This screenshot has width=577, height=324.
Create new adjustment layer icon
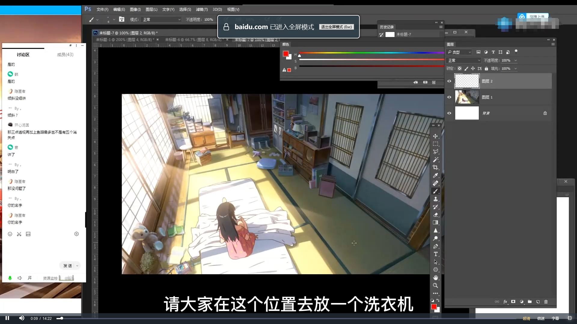[x=521, y=302]
